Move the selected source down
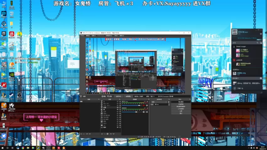Image resolution: width=267 pixels, height=150 pixels. 113,134
